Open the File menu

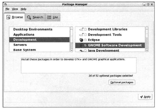pos(7,9)
